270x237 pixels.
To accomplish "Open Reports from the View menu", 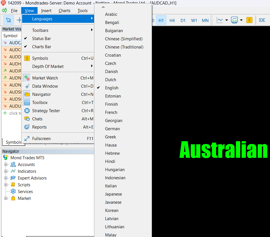I will click(x=39, y=127).
